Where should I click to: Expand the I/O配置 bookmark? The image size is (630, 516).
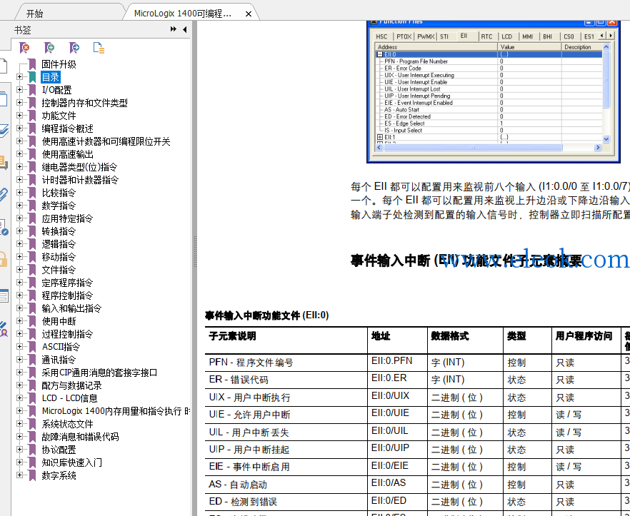[19, 89]
